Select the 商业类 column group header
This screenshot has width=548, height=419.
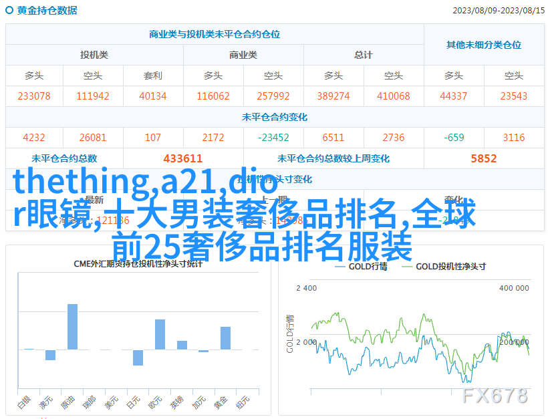tap(243, 55)
